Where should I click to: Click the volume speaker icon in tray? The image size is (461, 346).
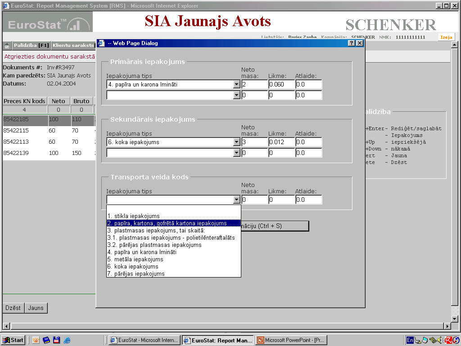440,341
